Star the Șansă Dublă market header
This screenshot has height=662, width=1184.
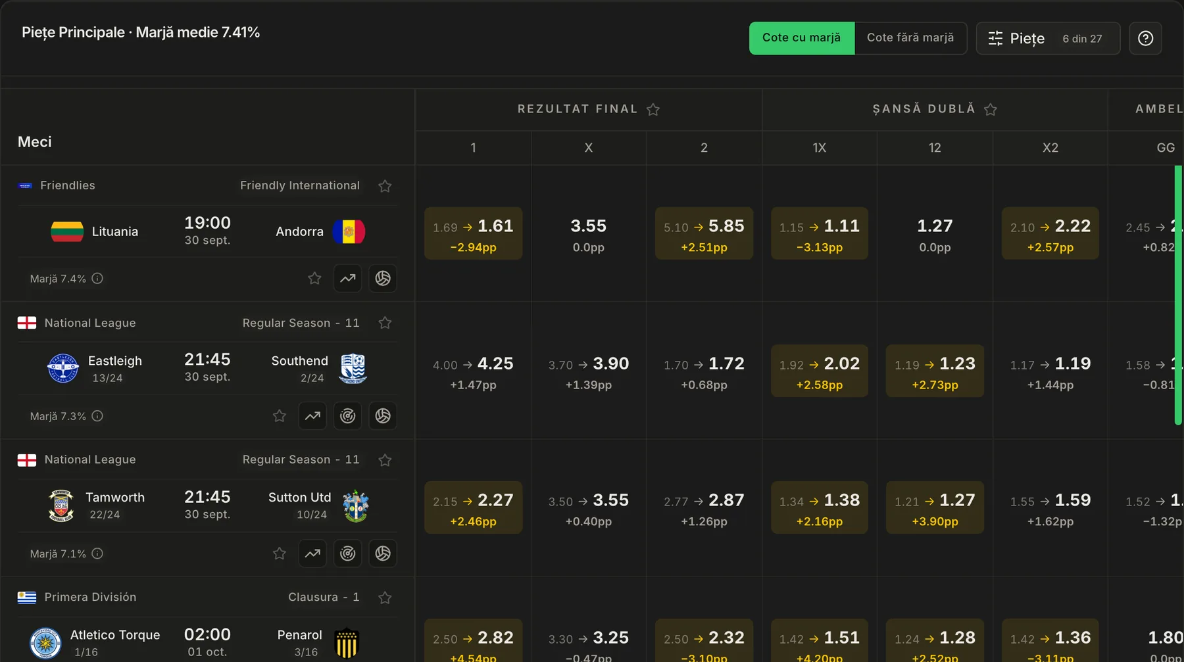991,109
